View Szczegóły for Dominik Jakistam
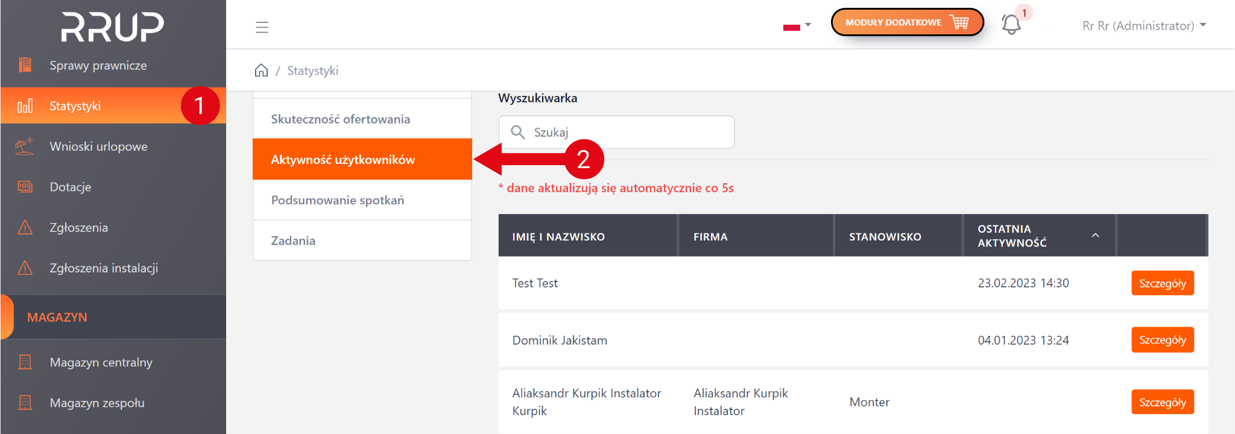Viewport: 1235px width, 434px height. (x=1162, y=340)
